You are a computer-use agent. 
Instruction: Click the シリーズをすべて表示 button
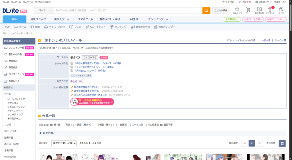coord(81,76)
